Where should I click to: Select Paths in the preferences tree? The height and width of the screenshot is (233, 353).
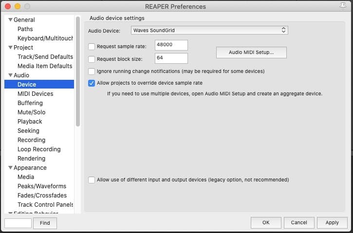point(25,29)
